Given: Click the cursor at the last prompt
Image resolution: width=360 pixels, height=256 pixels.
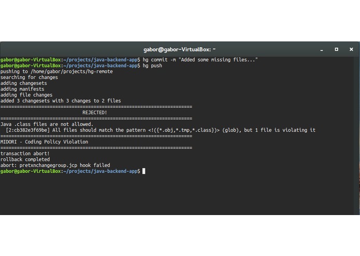Looking at the screenshot, I should coord(143,172).
